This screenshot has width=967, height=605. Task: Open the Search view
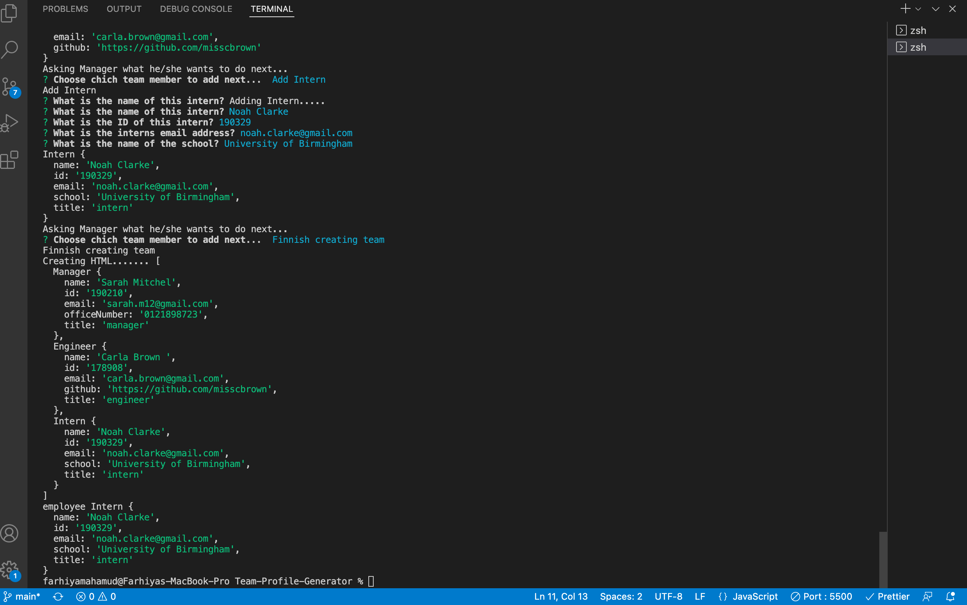10,49
